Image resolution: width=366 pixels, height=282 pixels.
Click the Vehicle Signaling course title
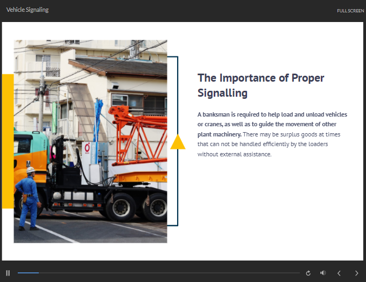pos(27,10)
